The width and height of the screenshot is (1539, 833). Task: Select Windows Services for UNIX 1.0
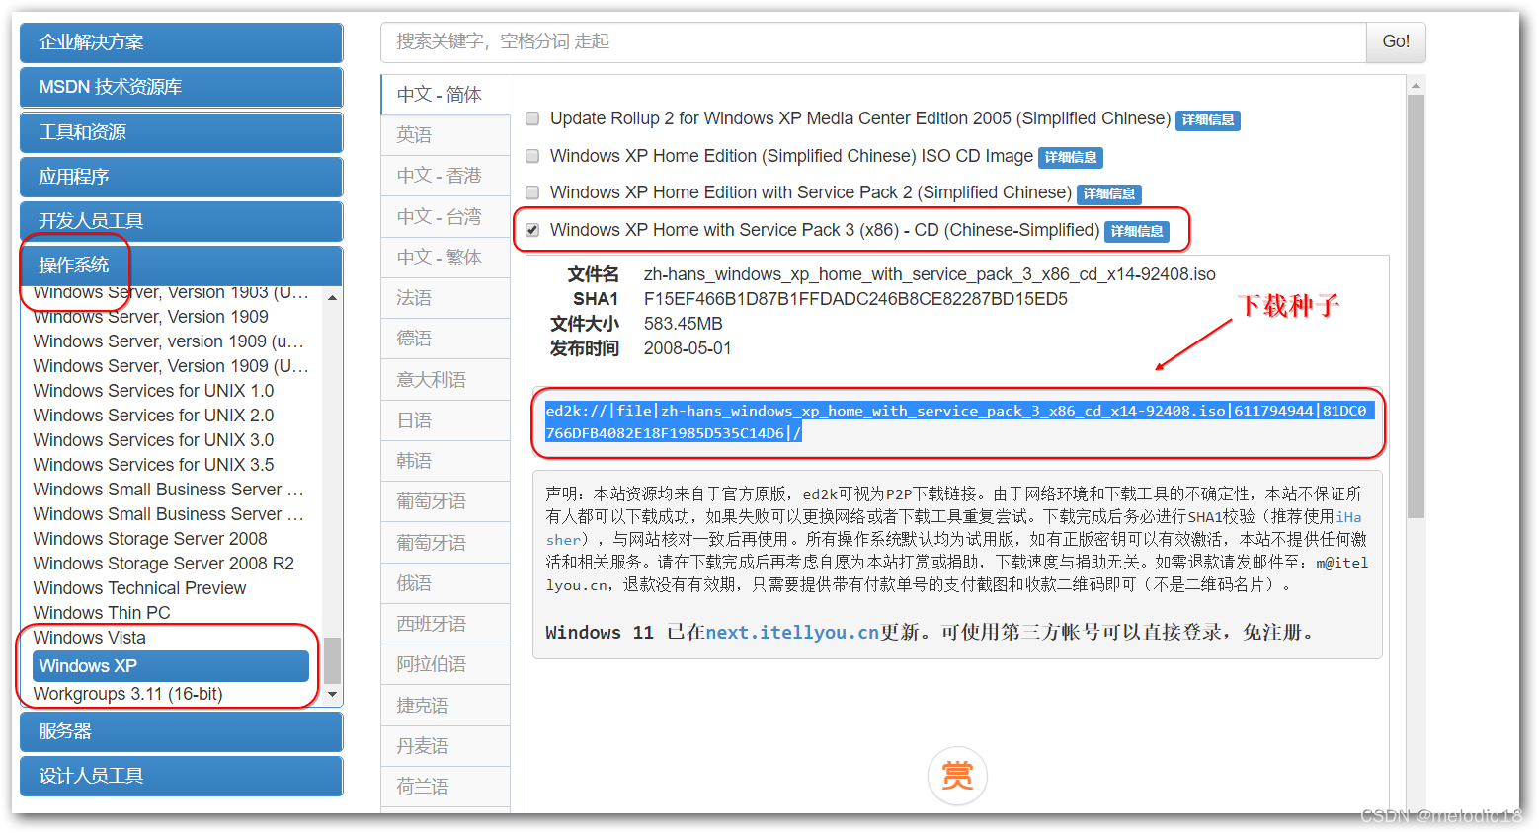[x=154, y=391]
